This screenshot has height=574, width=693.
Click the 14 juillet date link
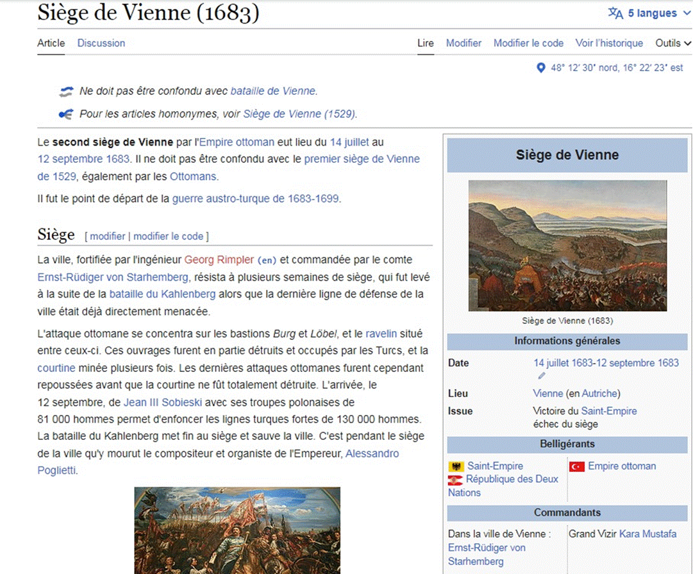[x=349, y=142]
